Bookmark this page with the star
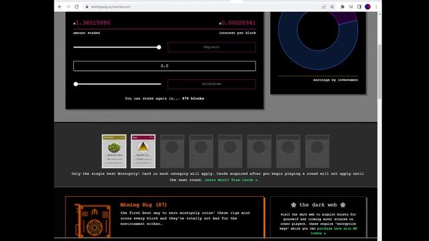The image size is (429, 241). [x=332, y=7]
